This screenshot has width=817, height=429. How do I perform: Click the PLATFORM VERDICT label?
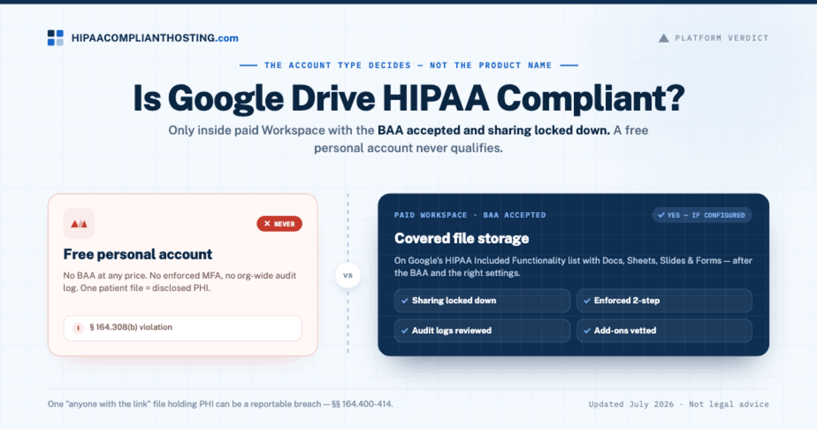coord(722,38)
